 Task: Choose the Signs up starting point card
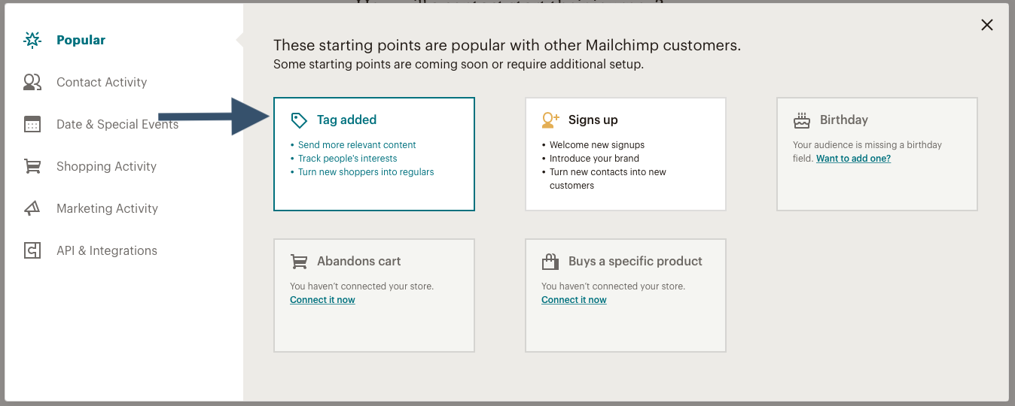(626, 154)
